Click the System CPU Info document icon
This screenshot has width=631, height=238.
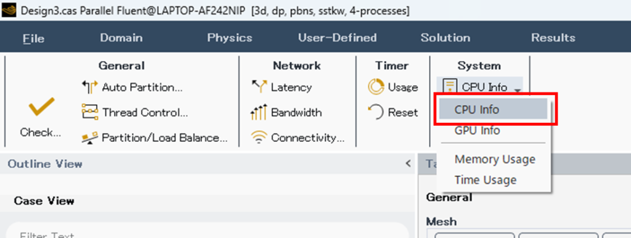(x=450, y=86)
